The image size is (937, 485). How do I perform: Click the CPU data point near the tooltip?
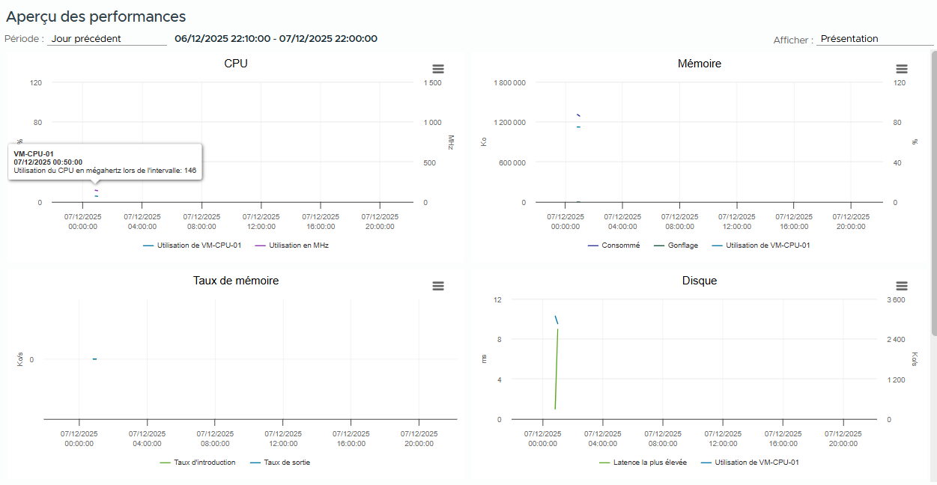[96, 190]
